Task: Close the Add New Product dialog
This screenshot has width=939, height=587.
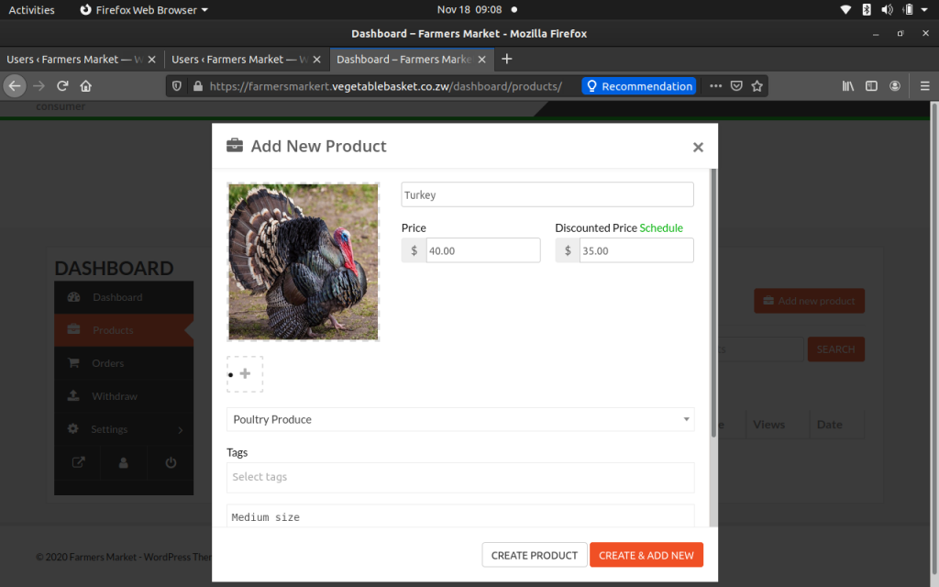Action: [698, 147]
